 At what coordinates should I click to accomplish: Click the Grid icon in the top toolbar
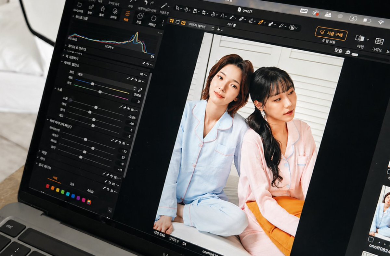tap(379, 41)
